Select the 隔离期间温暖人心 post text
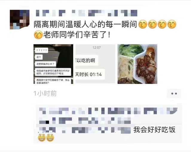This screenshot has height=156, width=191. click(x=85, y=24)
